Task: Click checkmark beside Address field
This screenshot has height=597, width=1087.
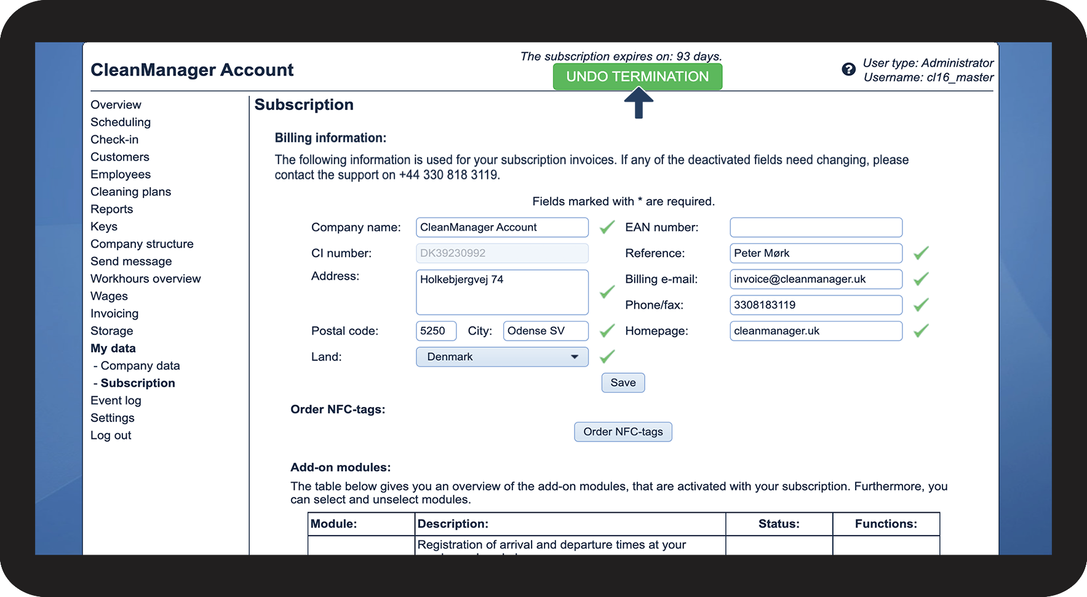Action: tap(607, 292)
